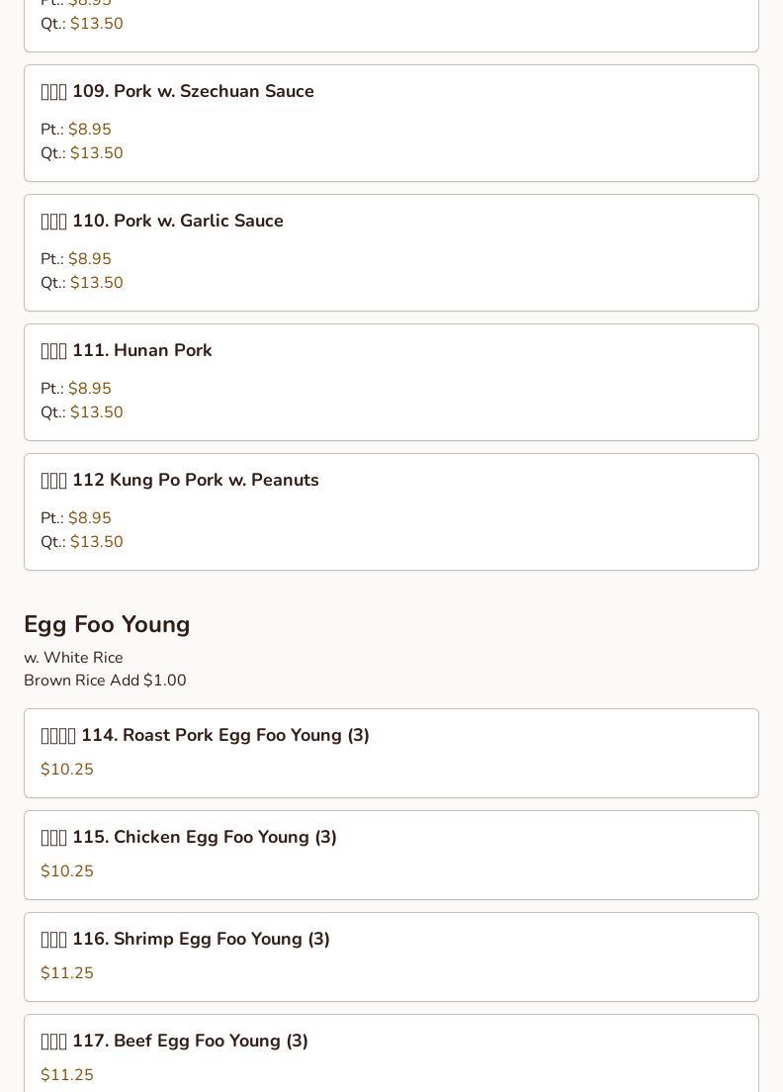The width and height of the screenshot is (783, 1092).
Task: Choose the quart price for Pork w. Szechuan Sauce
Action: coord(96,153)
